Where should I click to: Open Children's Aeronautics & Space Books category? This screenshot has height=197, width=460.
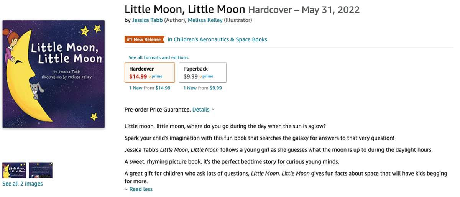217,39
